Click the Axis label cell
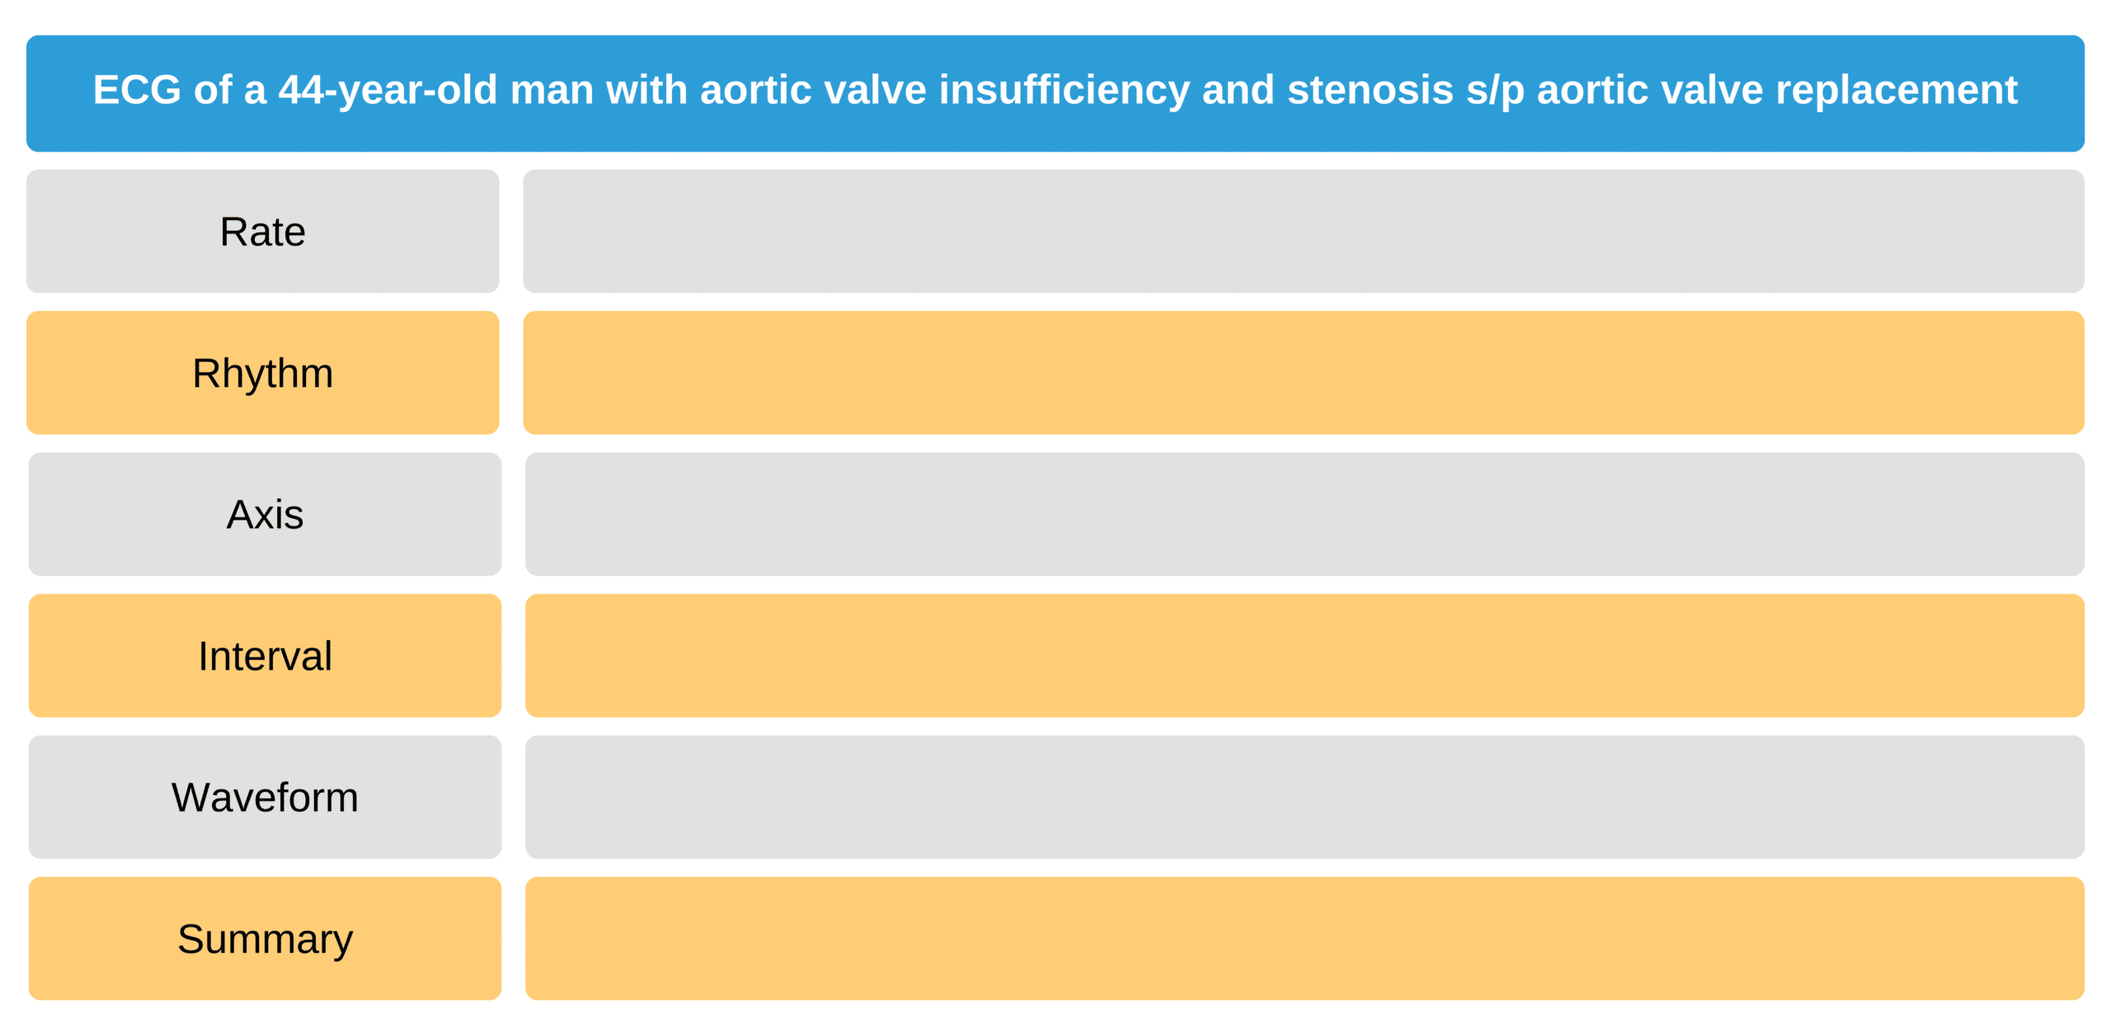This screenshot has width=2111, height=1032. (x=265, y=514)
